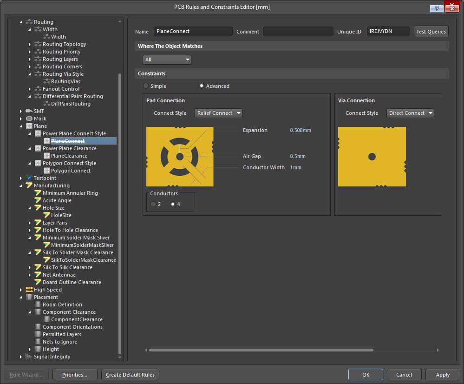Select the Advanced constraints radio button

[x=202, y=86]
